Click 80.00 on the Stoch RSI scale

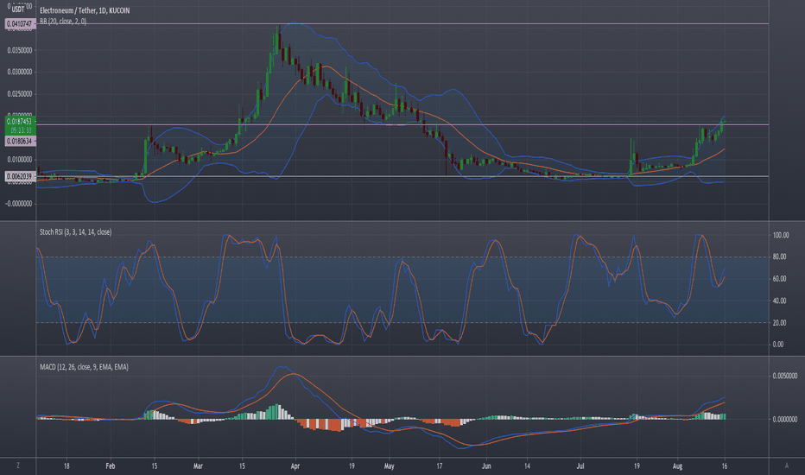[x=779, y=256]
